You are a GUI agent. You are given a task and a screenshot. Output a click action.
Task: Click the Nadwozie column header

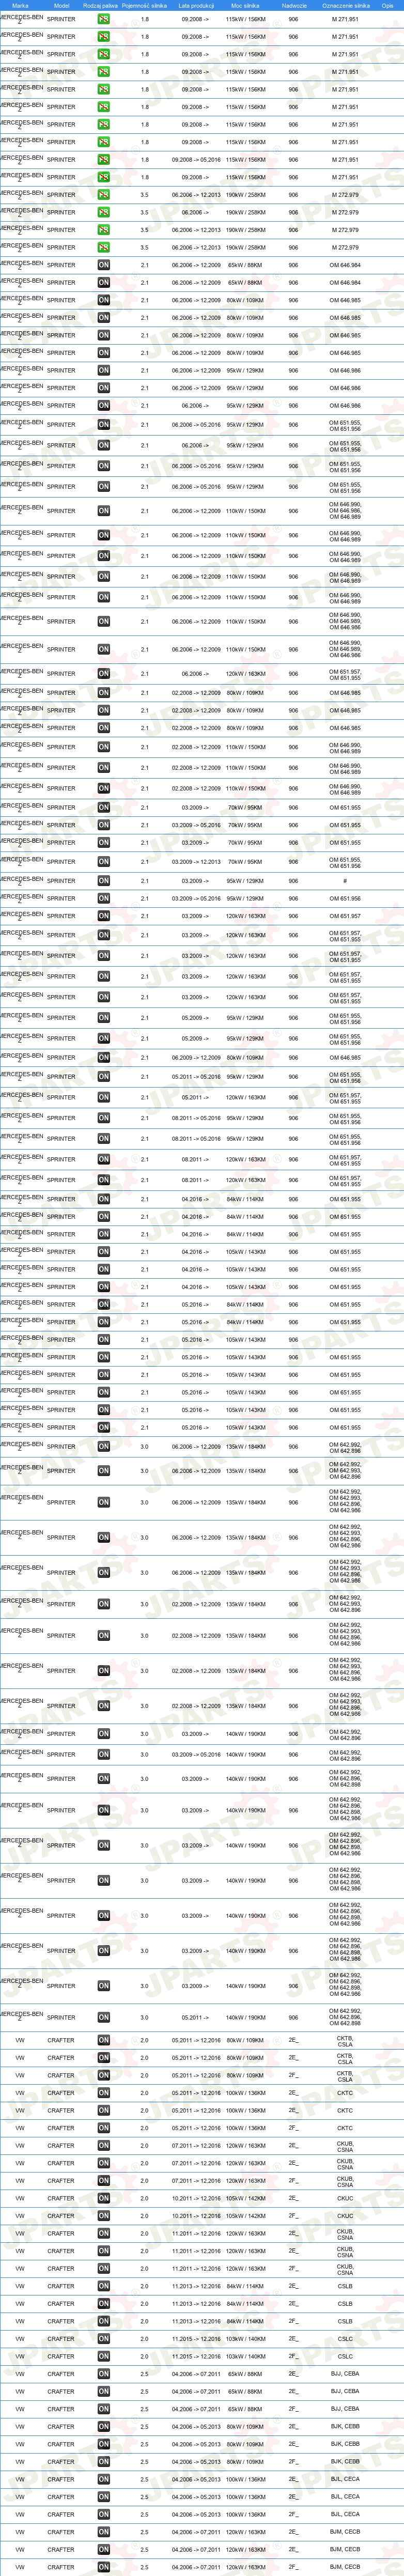pyautogui.click(x=294, y=5)
